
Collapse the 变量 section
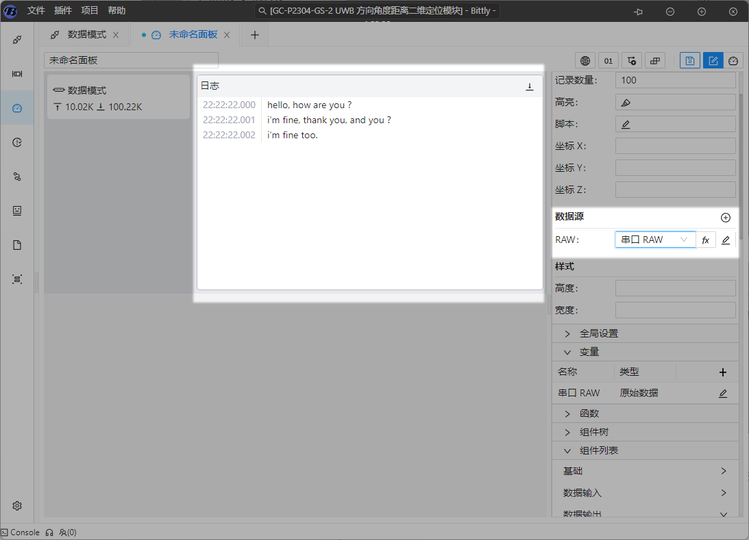point(589,352)
